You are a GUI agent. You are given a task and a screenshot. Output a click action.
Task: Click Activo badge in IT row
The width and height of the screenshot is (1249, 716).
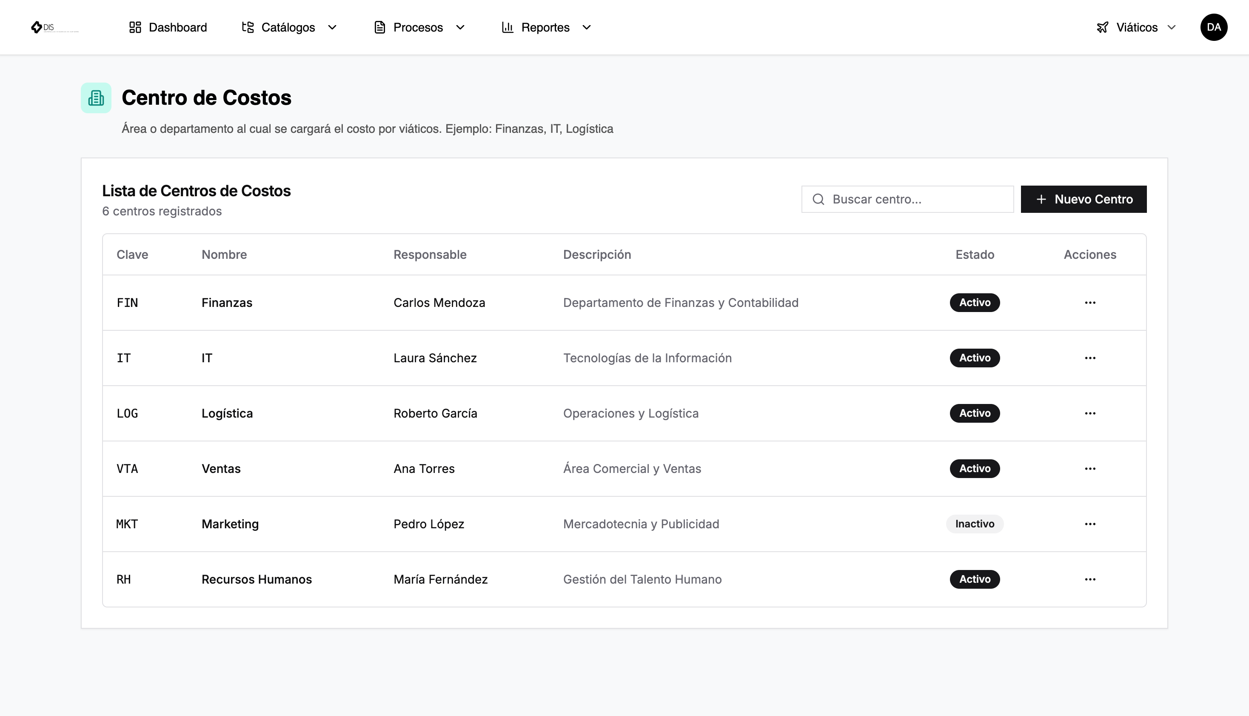pos(975,358)
